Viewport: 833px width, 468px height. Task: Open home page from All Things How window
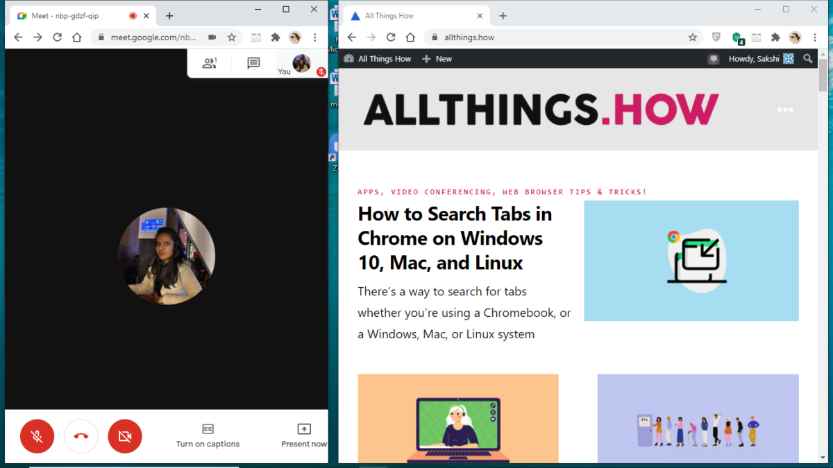coord(410,37)
